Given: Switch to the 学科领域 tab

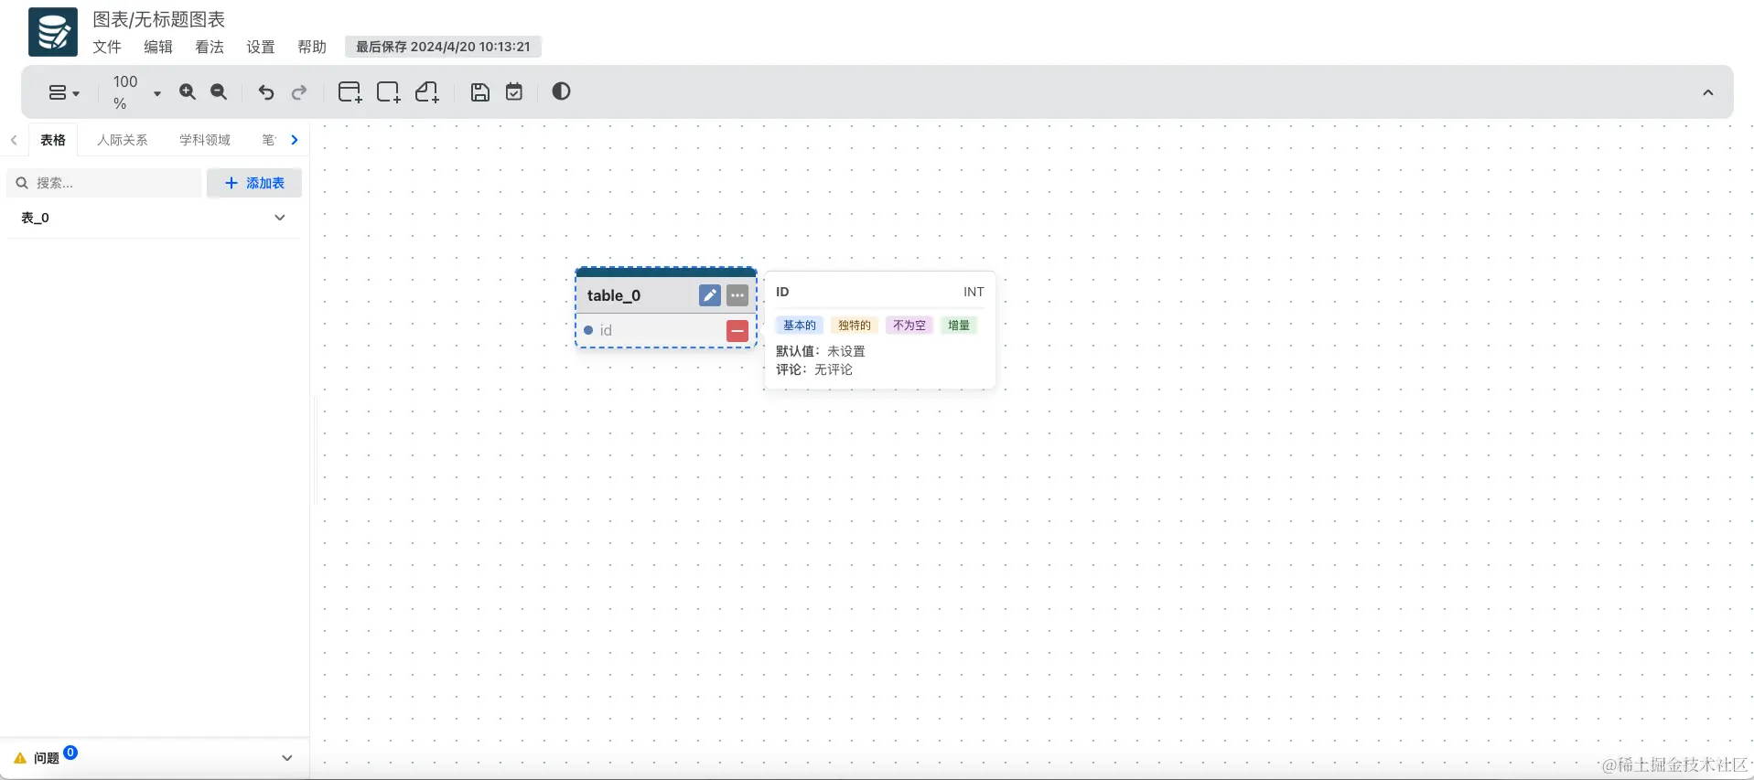Looking at the screenshot, I should [205, 140].
